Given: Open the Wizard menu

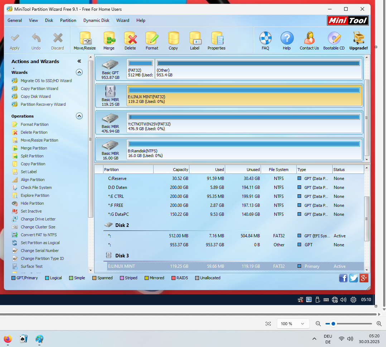Looking at the screenshot, I should 123,20.
